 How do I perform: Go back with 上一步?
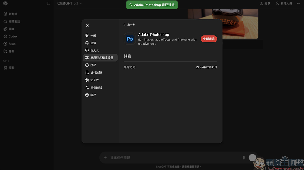[x=129, y=25]
